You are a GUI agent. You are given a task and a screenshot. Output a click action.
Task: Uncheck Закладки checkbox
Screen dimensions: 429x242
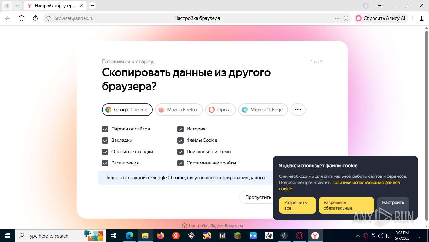(105, 140)
